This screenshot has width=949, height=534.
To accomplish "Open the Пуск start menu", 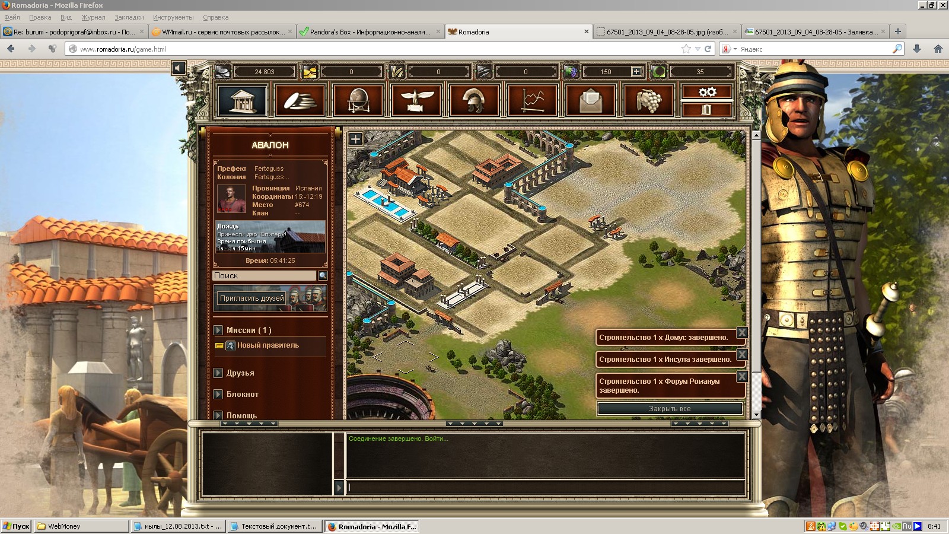I will 17,526.
